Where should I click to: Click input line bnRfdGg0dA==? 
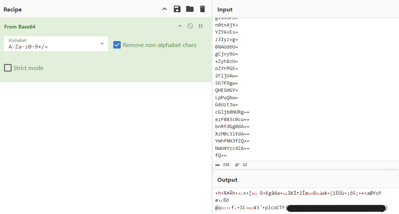coord(232,127)
